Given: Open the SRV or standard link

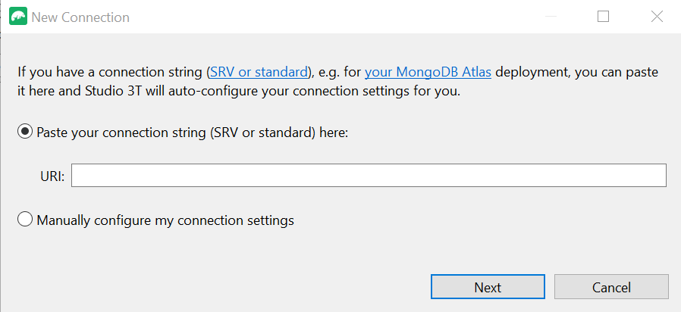Looking at the screenshot, I should point(259,72).
